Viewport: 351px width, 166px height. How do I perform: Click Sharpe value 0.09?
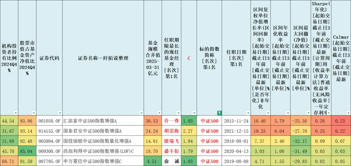pyautogui.click(x=321, y=141)
